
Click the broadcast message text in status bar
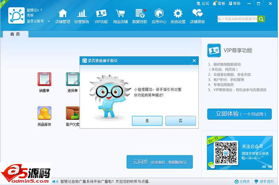105,182
